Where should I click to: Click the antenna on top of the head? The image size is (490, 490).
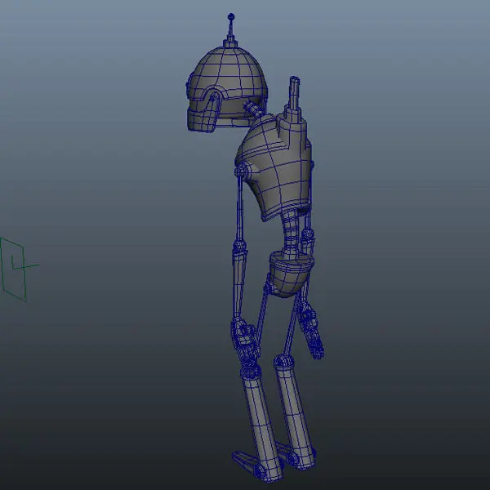[x=230, y=30]
